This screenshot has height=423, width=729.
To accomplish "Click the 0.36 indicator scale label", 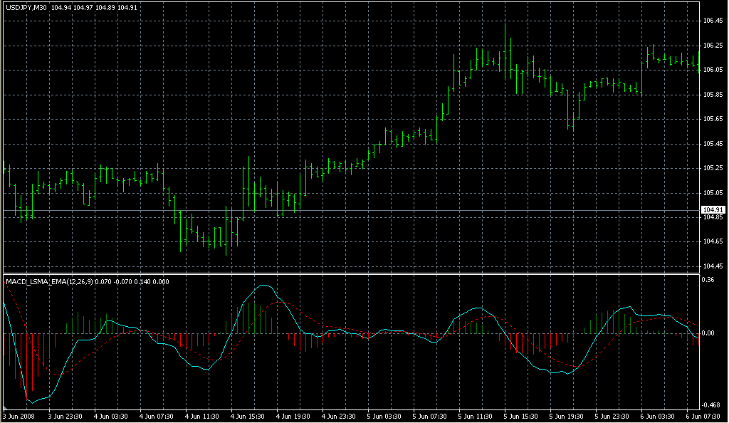I will 708,280.
